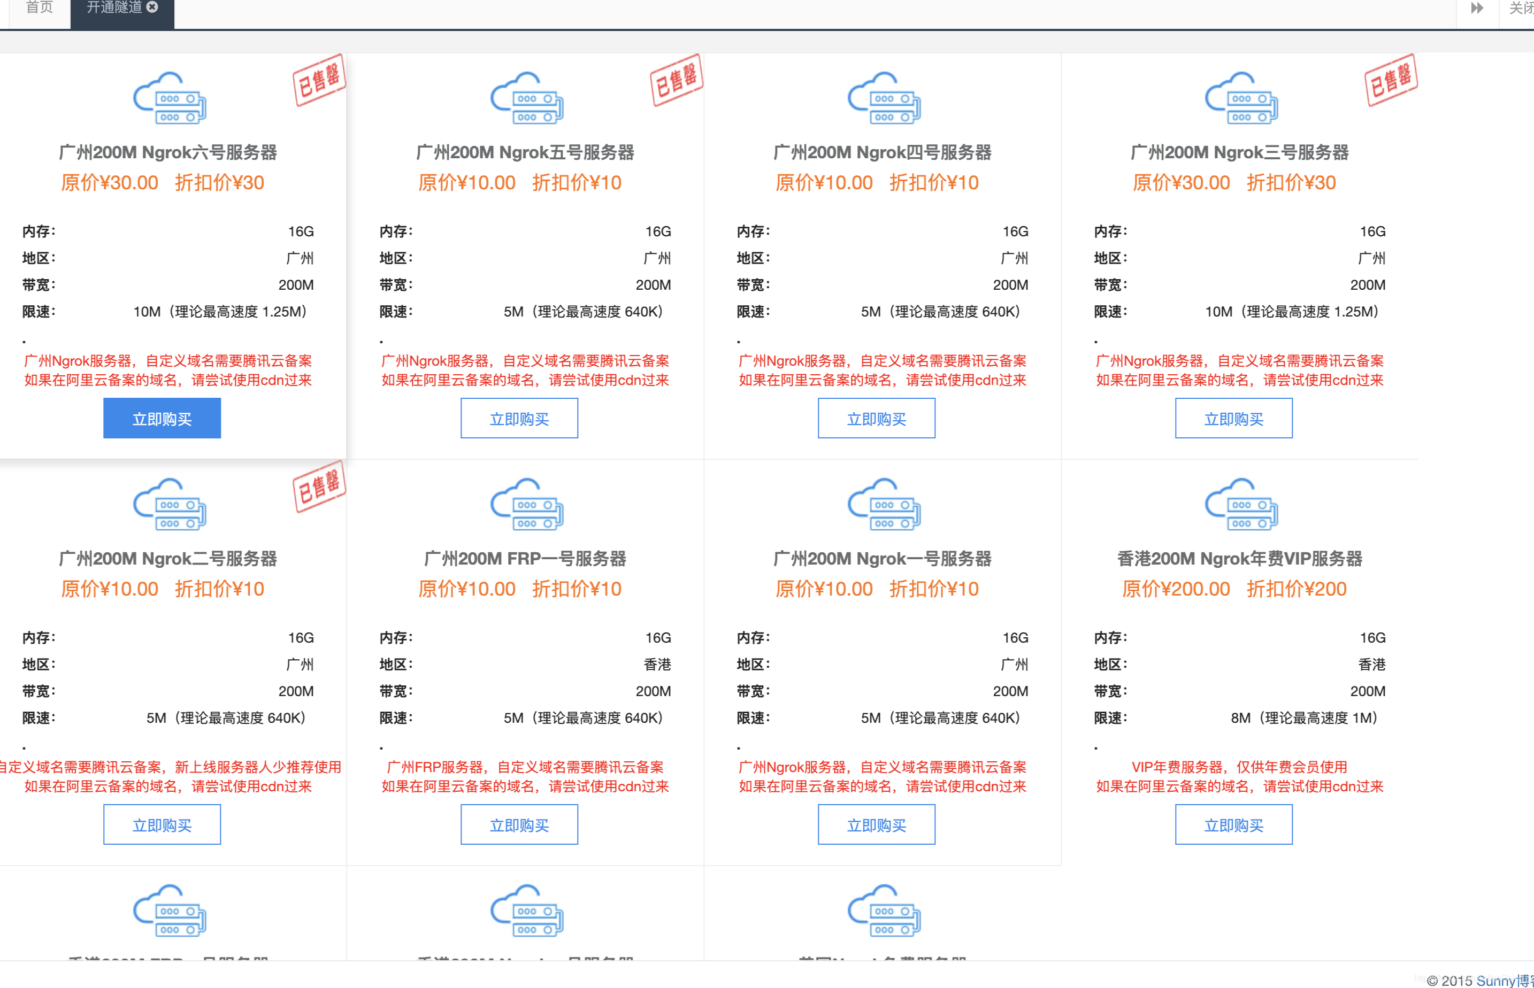Click 折扣价¥30 on Ngrok六号服务器
The image size is (1534, 988).
[219, 182]
